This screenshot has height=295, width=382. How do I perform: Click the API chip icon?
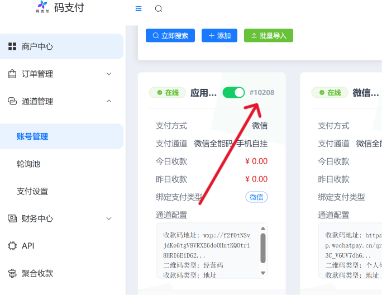point(12,246)
